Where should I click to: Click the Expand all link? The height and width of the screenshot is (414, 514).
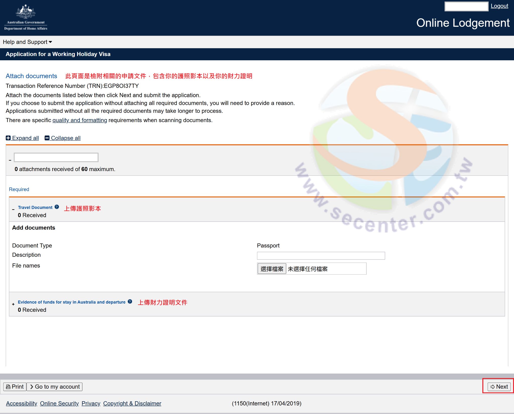click(x=22, y=138)
